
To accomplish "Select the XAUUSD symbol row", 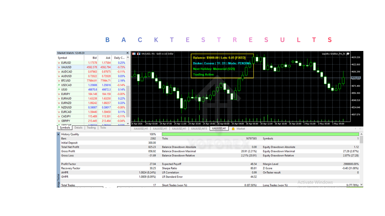I will [x=91, y=67].
